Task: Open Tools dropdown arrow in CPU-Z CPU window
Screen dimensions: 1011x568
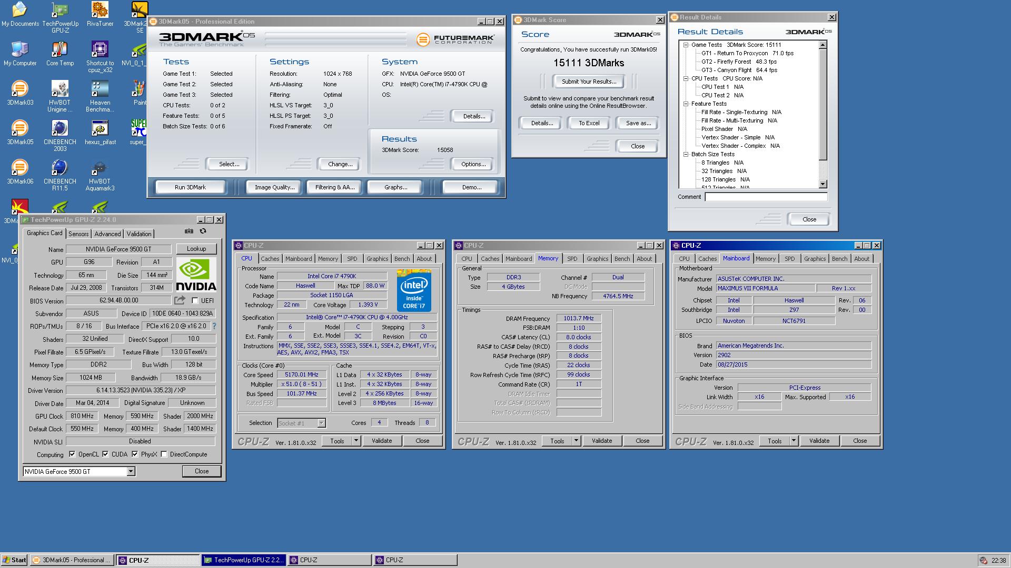Action: 356,441
